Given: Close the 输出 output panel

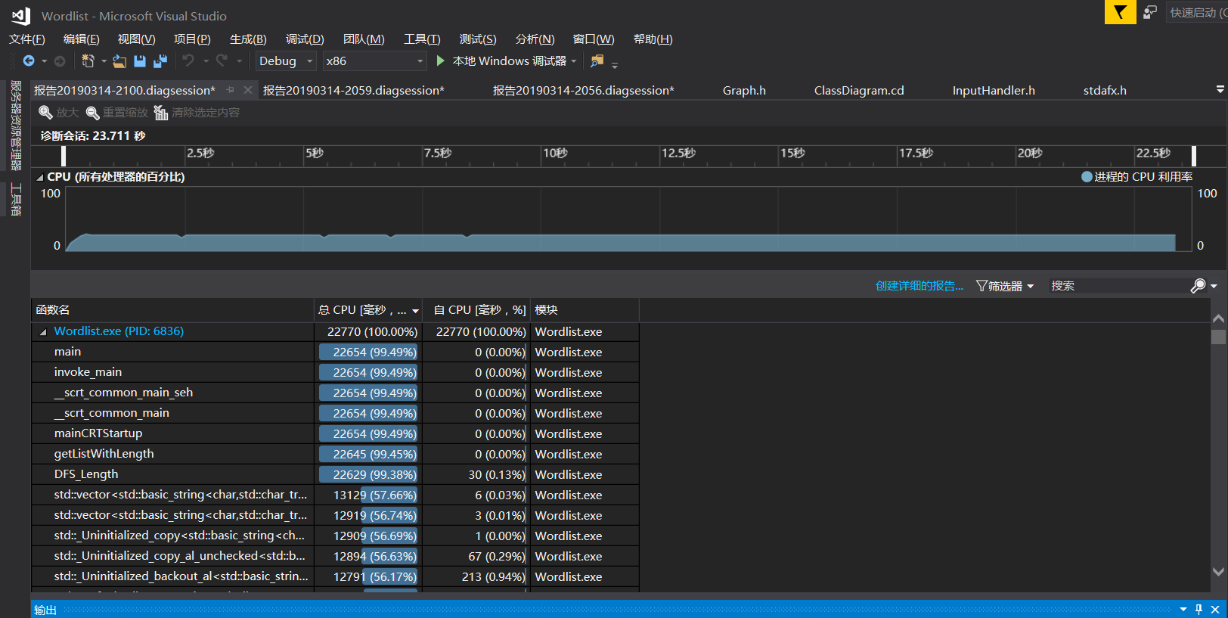Looking at the screenshot, I should tap(1215, 609).
